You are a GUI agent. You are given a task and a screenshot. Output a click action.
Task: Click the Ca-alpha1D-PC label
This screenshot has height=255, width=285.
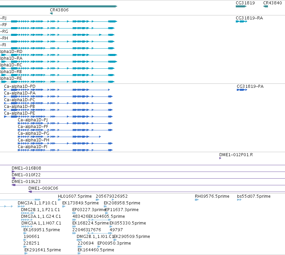pyautogui.click(x=20, y=100)
